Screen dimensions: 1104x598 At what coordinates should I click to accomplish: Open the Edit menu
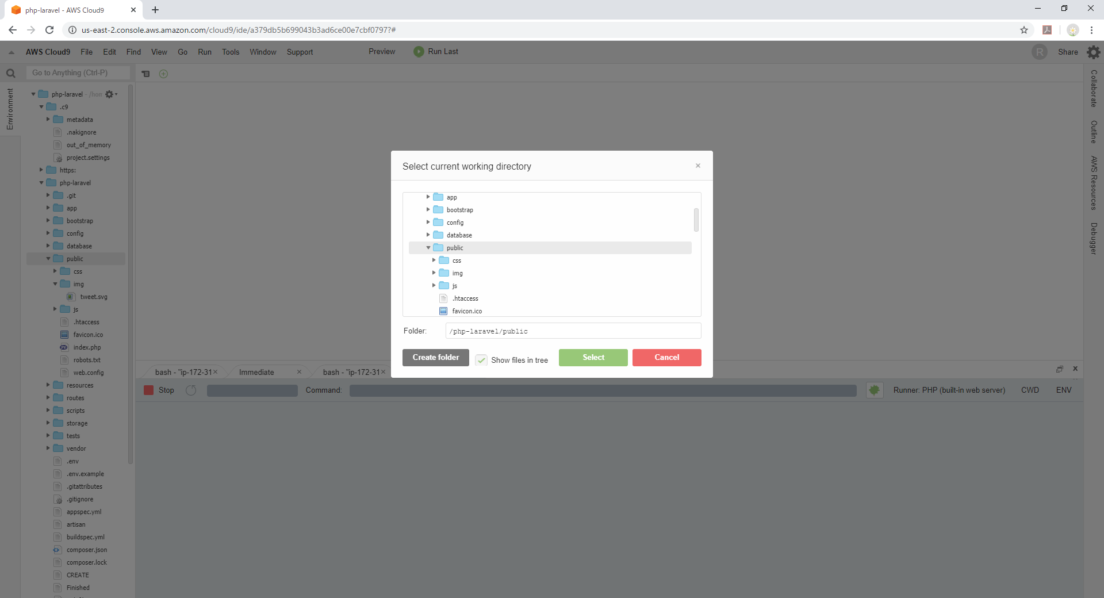pyautogui.click(x=109, y=52)
